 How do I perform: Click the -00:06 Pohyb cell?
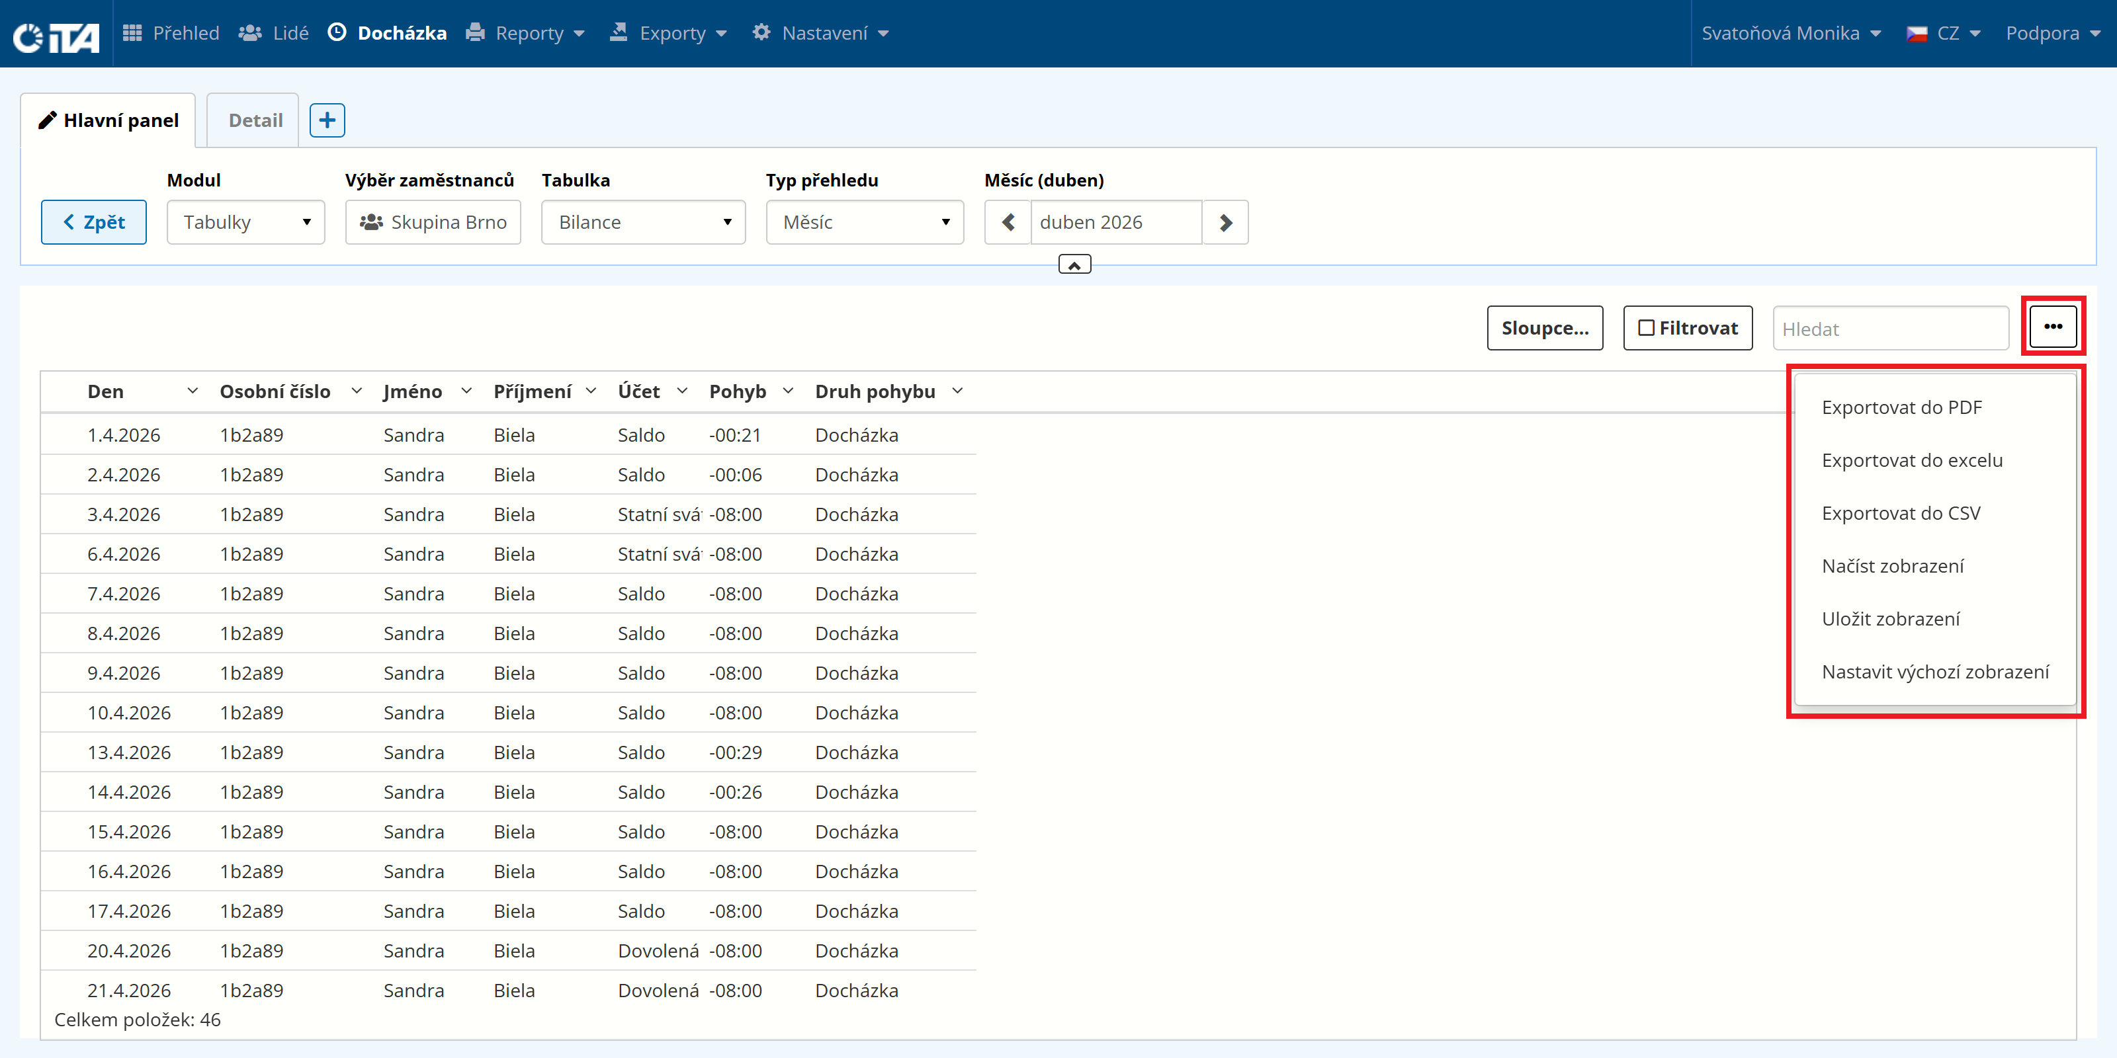click(x=736, y=475)
